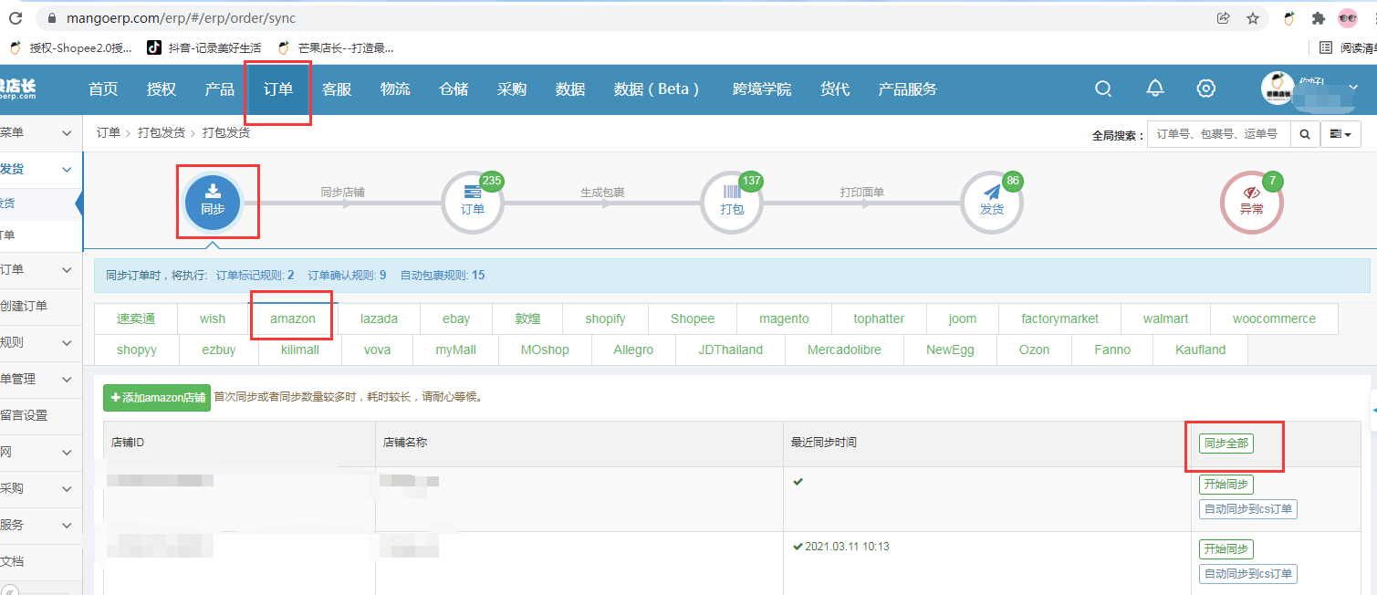This screenshot has height=595, width=1377.
Task: Open the 客服 nav menu
Action: tap(337, 89)
